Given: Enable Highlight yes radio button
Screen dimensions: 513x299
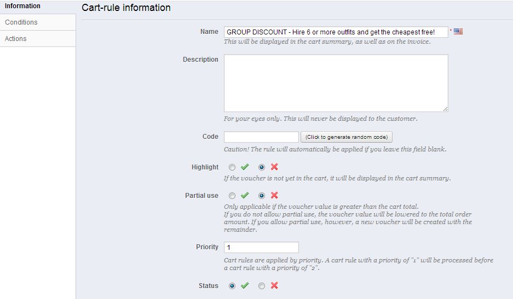Looking at the screenshot, I should 232,167.
